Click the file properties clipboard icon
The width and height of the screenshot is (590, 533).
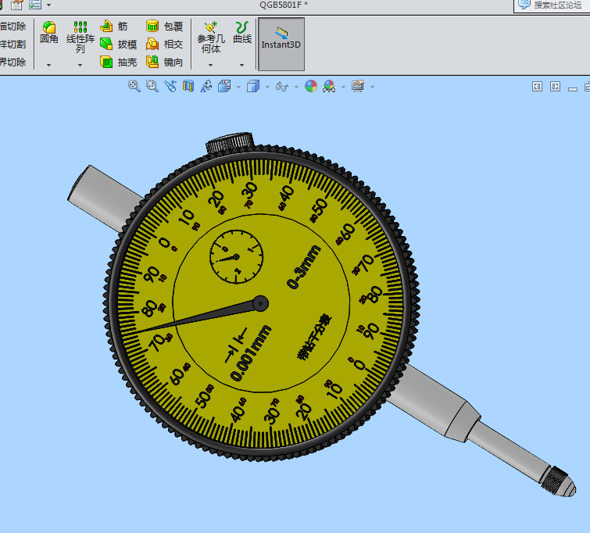16,5
